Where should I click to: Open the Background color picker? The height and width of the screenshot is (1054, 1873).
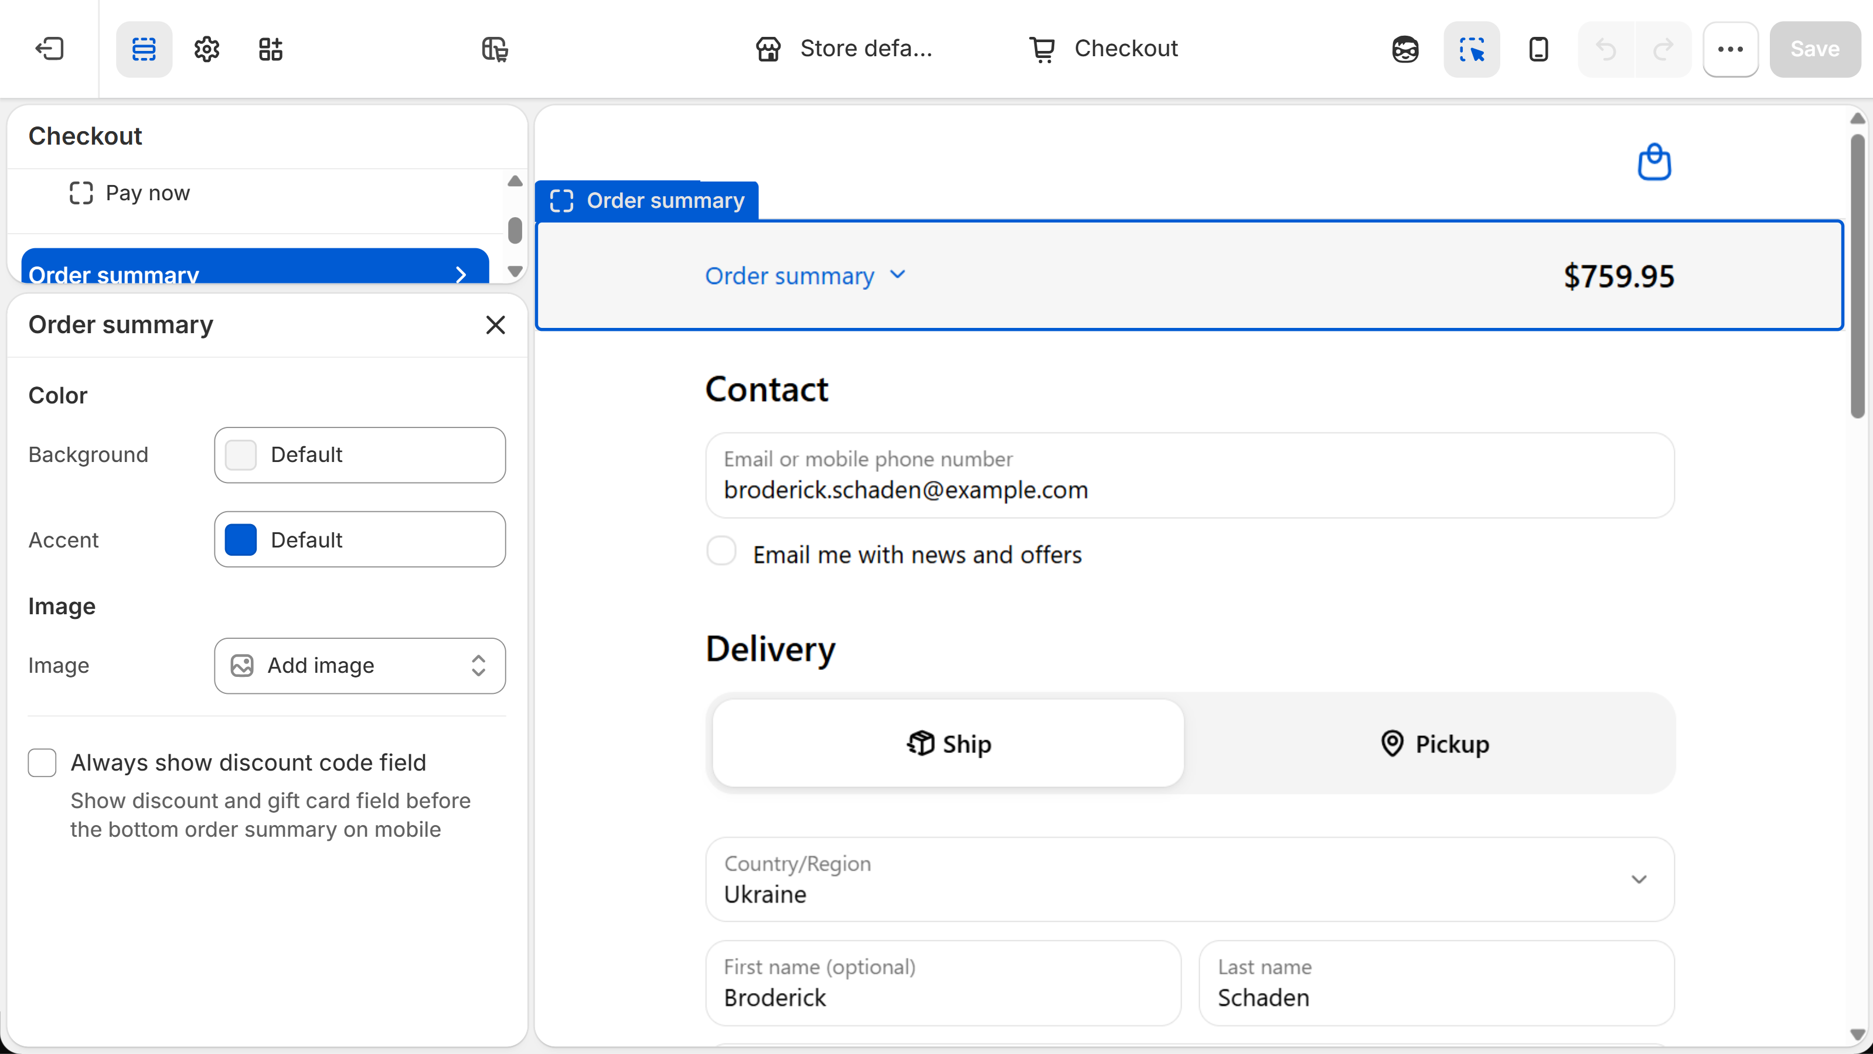tap(360, 455)
